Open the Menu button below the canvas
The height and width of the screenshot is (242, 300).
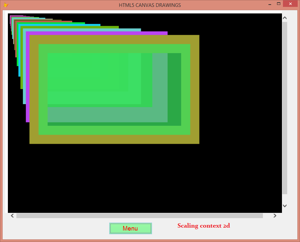pyautogui.click(x=130, y=228)
